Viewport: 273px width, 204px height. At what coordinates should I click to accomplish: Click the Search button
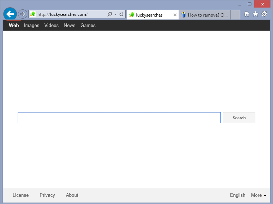(x=239, y=118)
